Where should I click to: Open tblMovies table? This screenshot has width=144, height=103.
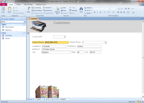(8, 30)
